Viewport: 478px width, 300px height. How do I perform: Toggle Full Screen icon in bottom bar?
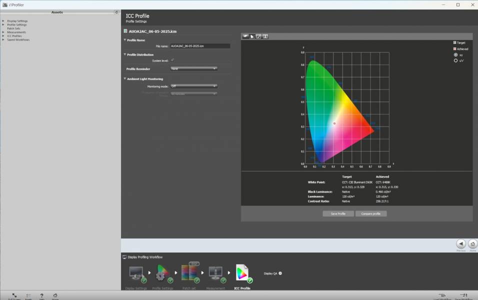click(x=14, y=295)
